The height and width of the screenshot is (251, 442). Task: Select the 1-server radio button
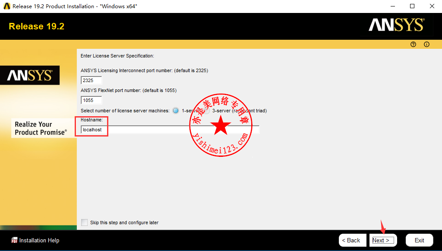tap(176, 111)
